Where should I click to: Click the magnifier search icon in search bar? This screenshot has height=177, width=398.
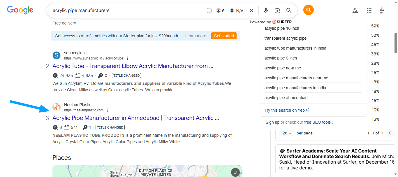[x=289, y=10]
